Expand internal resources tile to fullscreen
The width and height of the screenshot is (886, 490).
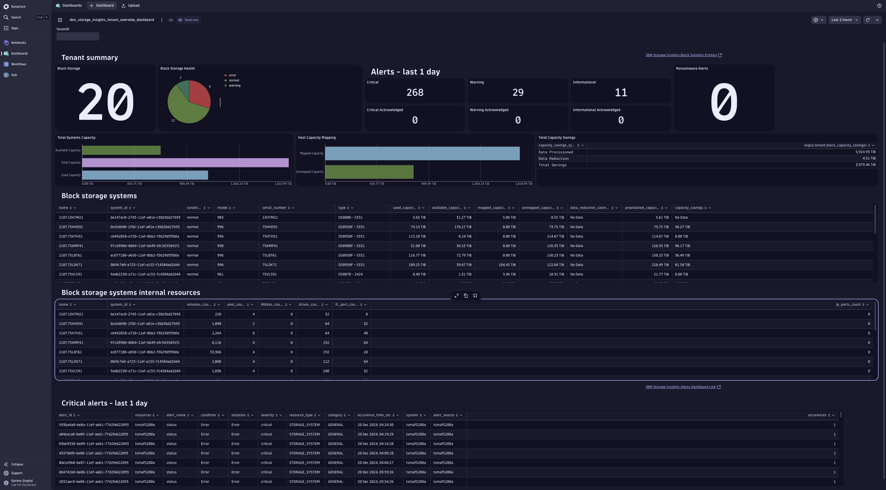(x=456, y=296)
